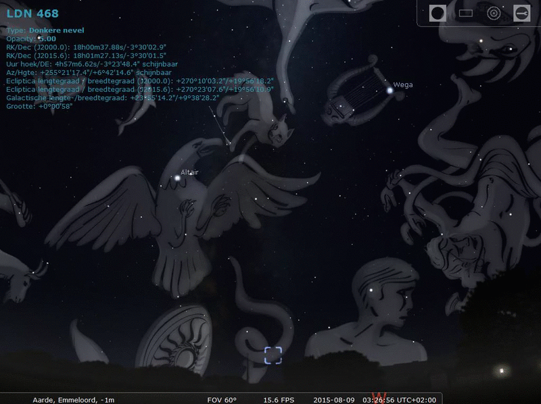Click the 'Wega' star label
541x404 pixels.
pyautogui.click(x=403, y=85)
